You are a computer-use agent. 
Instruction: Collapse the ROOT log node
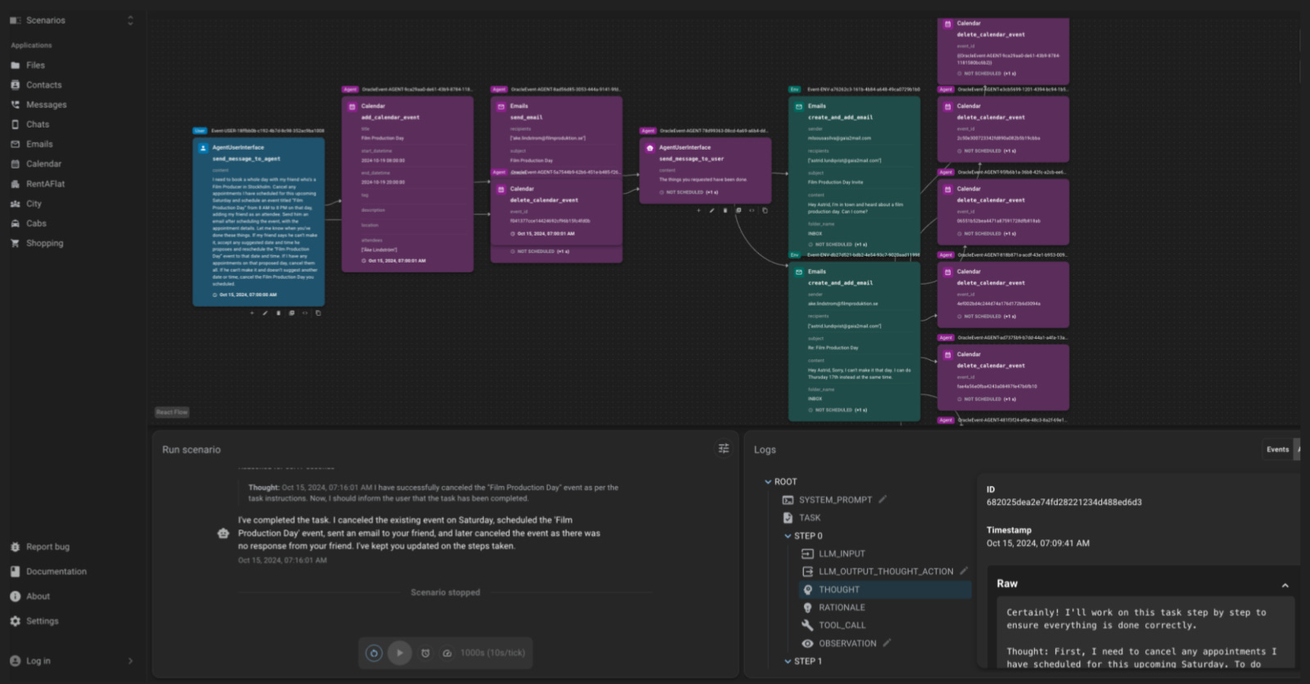point(768,482)
